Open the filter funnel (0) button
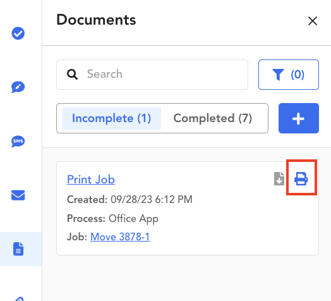Viewport: 331px width, 301px height. tap(289, 75)
